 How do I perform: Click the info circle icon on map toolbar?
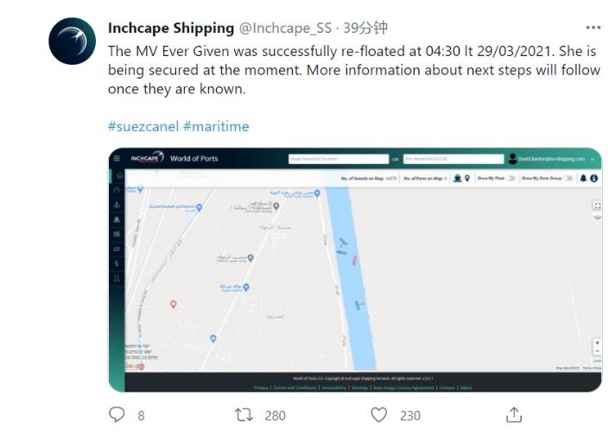tap(593, 179)
